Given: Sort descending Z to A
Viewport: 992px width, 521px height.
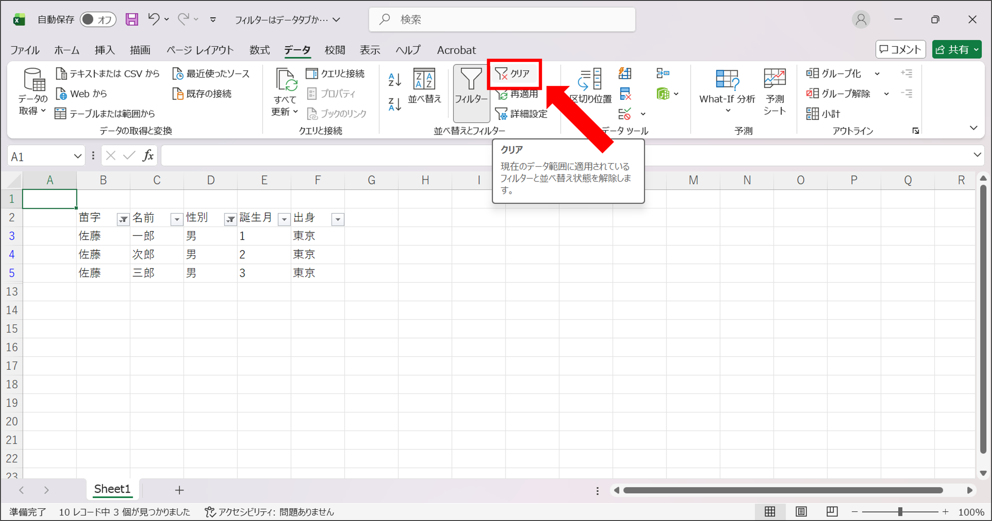Looking at the screenshot, I should [x=394, y=104].
